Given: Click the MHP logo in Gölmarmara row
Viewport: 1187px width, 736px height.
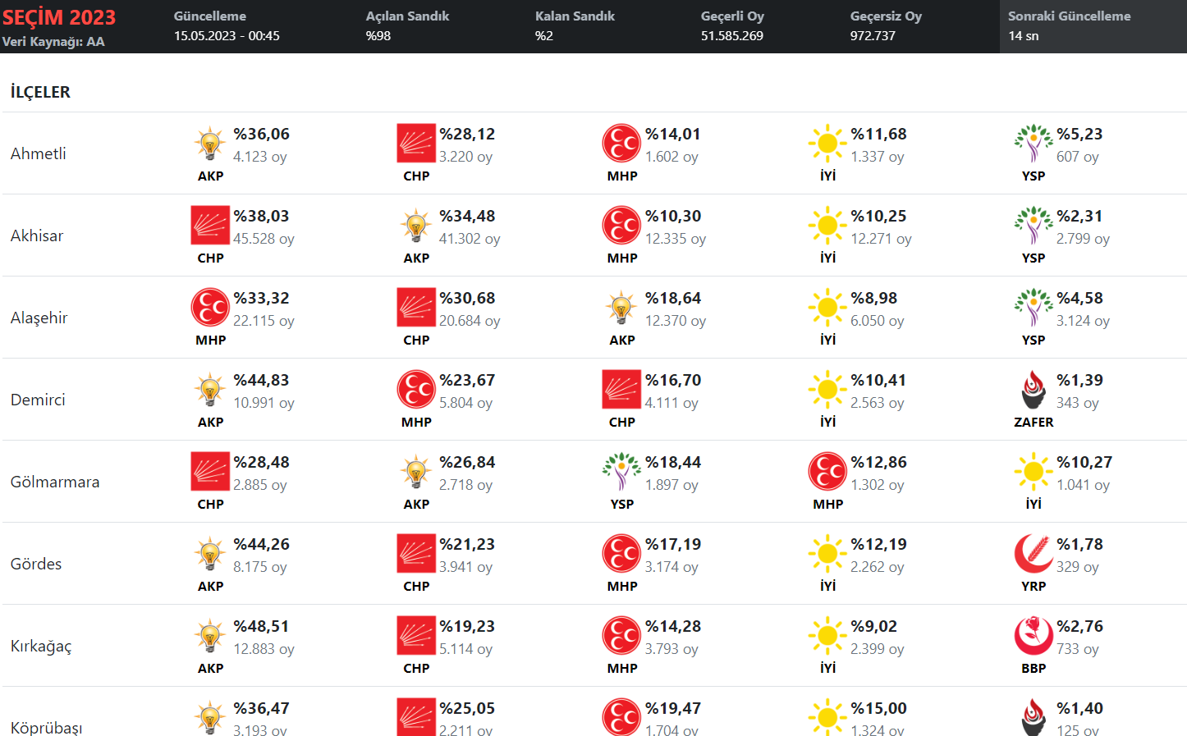Looking at the screenshot, I should [827, 472].
